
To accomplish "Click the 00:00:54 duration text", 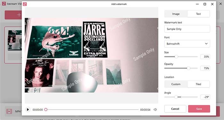I will coord(145,110).
